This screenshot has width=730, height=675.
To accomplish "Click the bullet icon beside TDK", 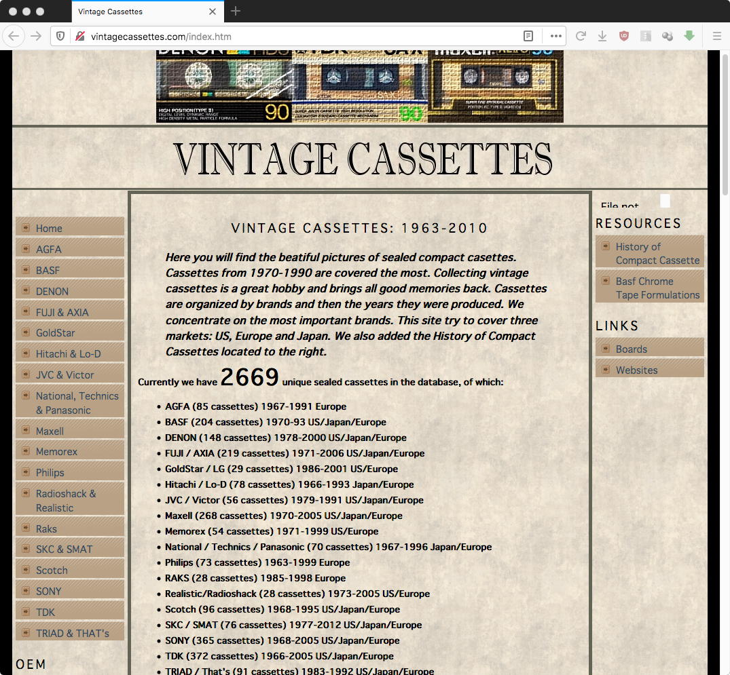I will click(26, 611).
